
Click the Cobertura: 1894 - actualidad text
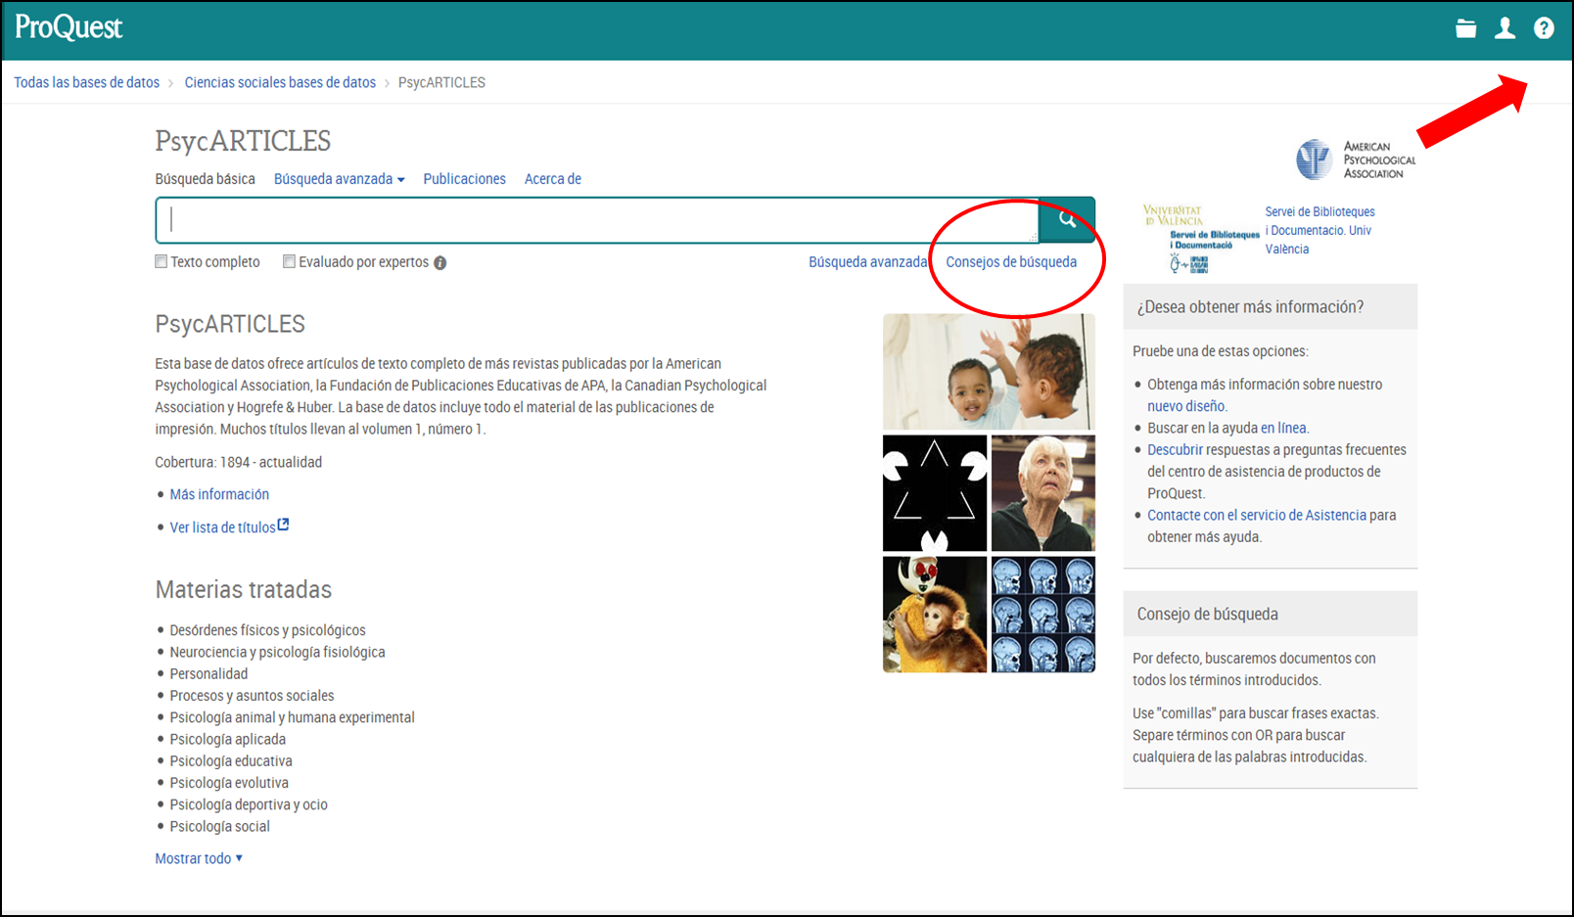pos(238,462)
